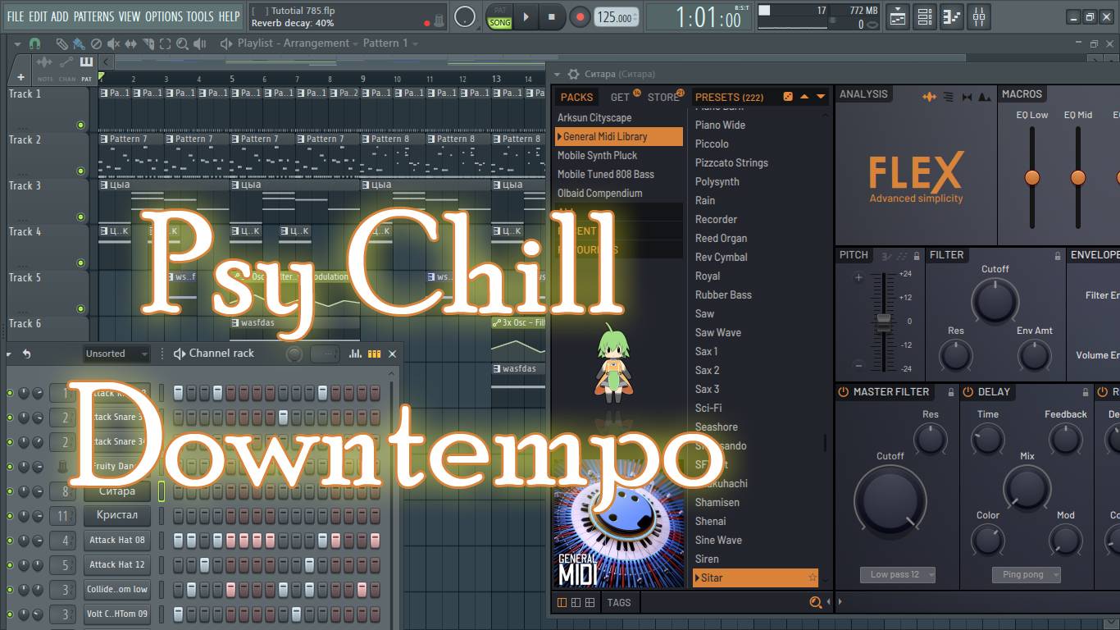Image resolution: width=1120 pixels, height=630 pixels.
Task: Mute Track 1 with its green LED
Action: coord(80,126)
